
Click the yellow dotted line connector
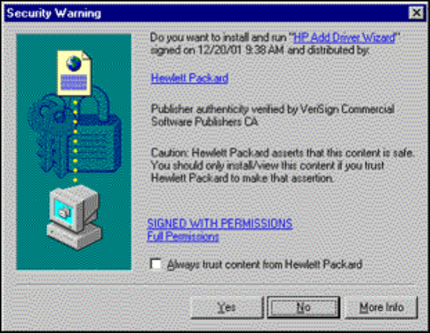pyautogui.click(x=75, y=141)
